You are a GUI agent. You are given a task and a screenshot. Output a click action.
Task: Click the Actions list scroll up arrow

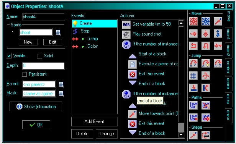pyautogui.click(x=181, y=23)
